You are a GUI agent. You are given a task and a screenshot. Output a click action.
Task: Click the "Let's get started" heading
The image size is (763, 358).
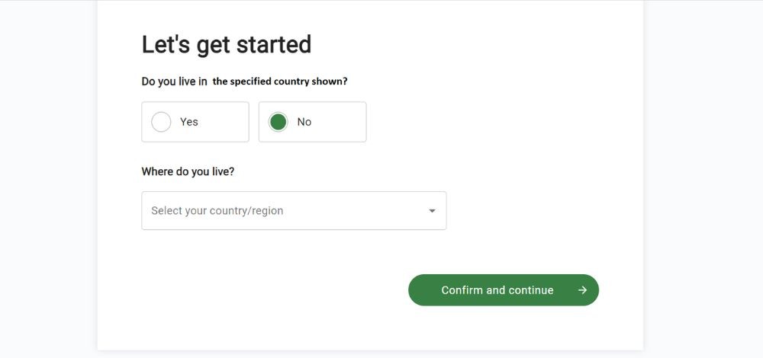227,44
